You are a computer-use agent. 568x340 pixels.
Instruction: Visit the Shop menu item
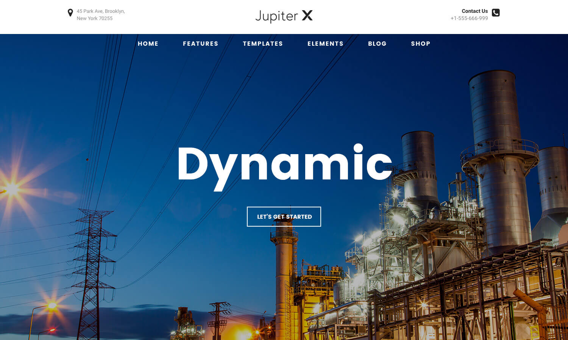point(421,44)
